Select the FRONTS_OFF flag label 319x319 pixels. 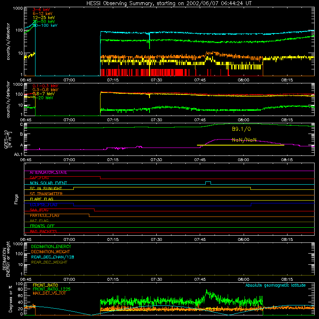click(x=42, y=226)
